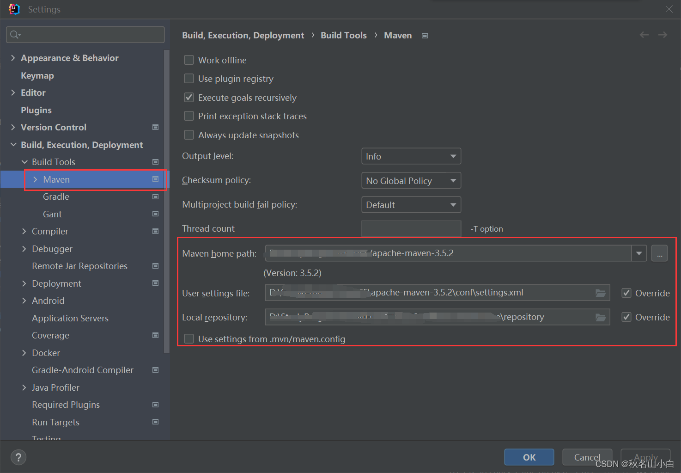Click project icon on Gradle-Android Compiler row
The image size is (681, 473).
156,370
